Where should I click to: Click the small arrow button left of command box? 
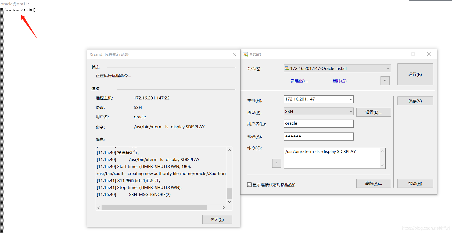point(277,163)
